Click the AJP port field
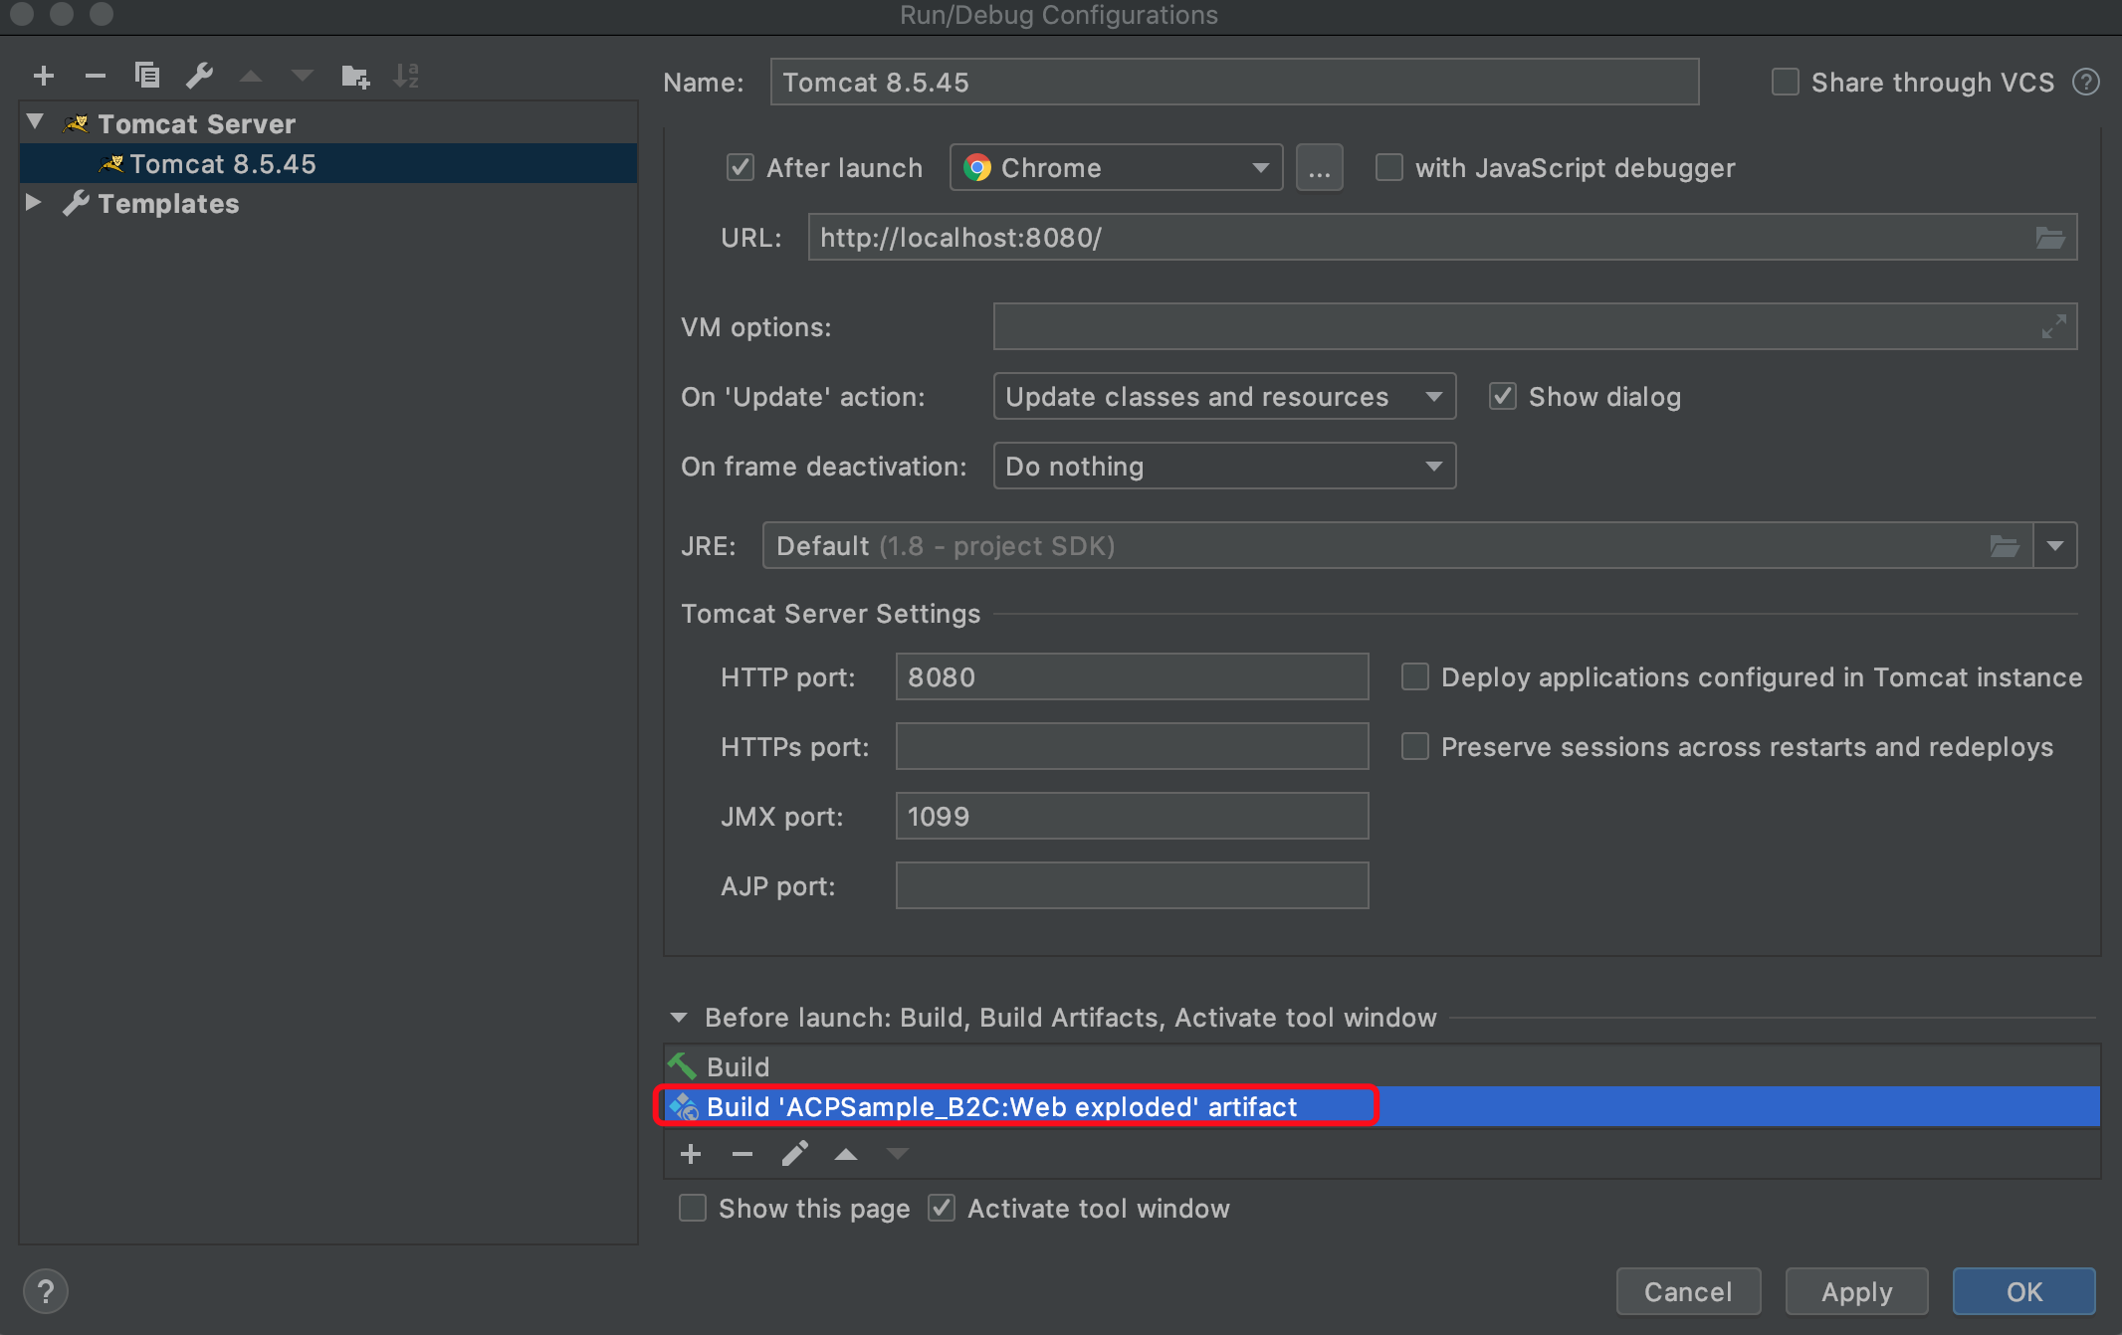This screenshot has height=1335, width=2122. tap(1132, 885)
